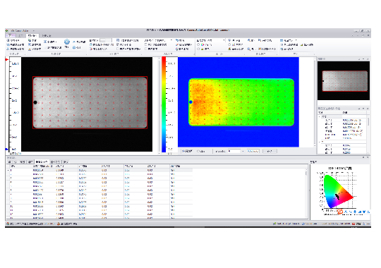Select the first tab above the bottom data table
381x268 pixels.
(9, 162)
